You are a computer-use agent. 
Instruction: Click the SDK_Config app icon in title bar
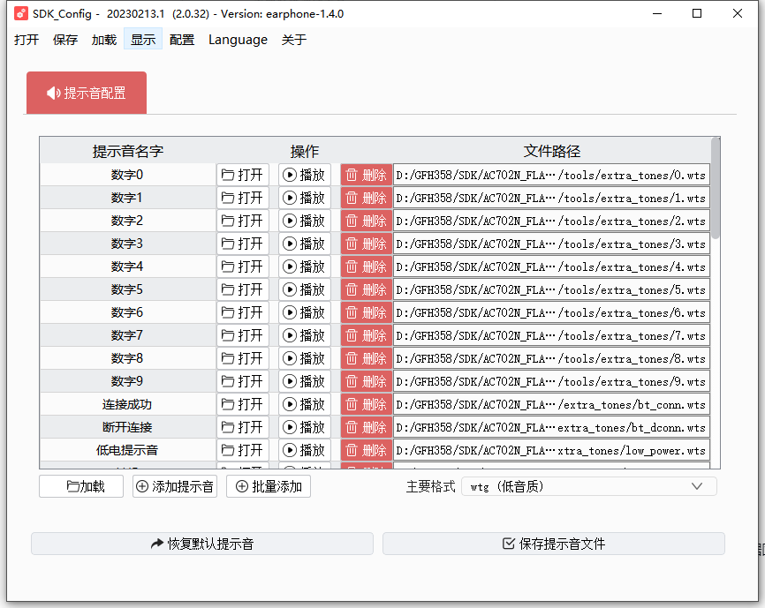[x=21, y=13]
